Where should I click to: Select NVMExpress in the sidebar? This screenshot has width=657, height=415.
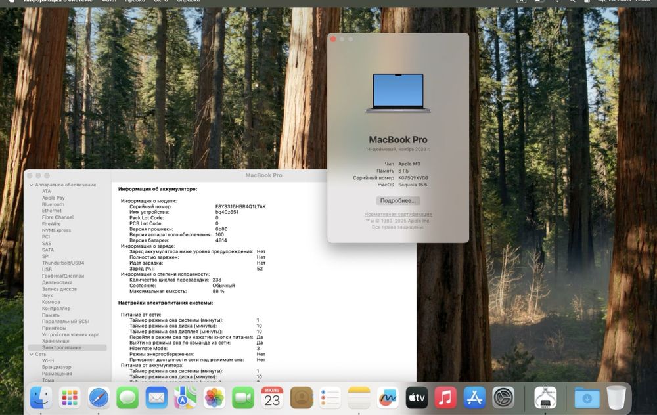click(x=56, y=230)
